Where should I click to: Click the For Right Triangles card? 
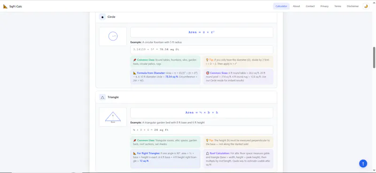165,159
